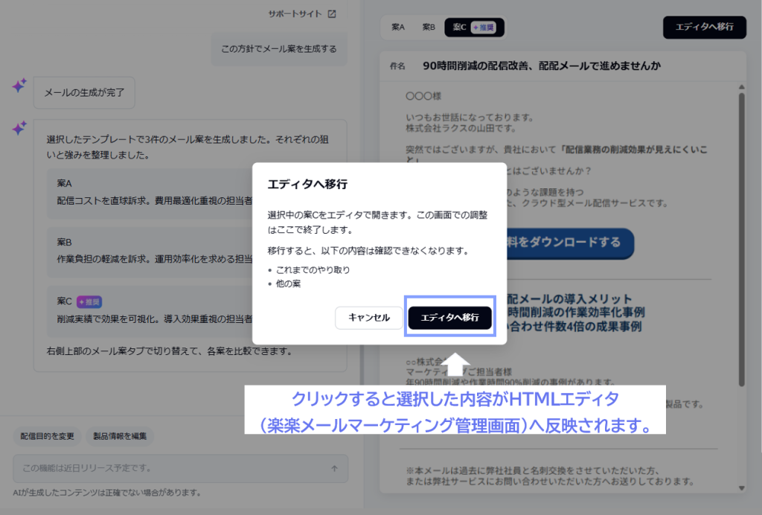This screenshot has width=762, height=515.
Task: Click キャンセル in the dialog
Action: (x=369, y=318)
